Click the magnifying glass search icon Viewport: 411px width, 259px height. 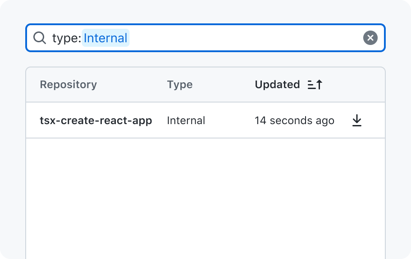click(40, 38)
